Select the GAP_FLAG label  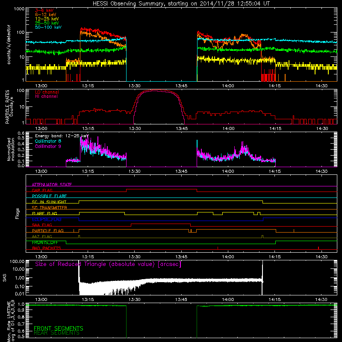click(x=42, y=190)
